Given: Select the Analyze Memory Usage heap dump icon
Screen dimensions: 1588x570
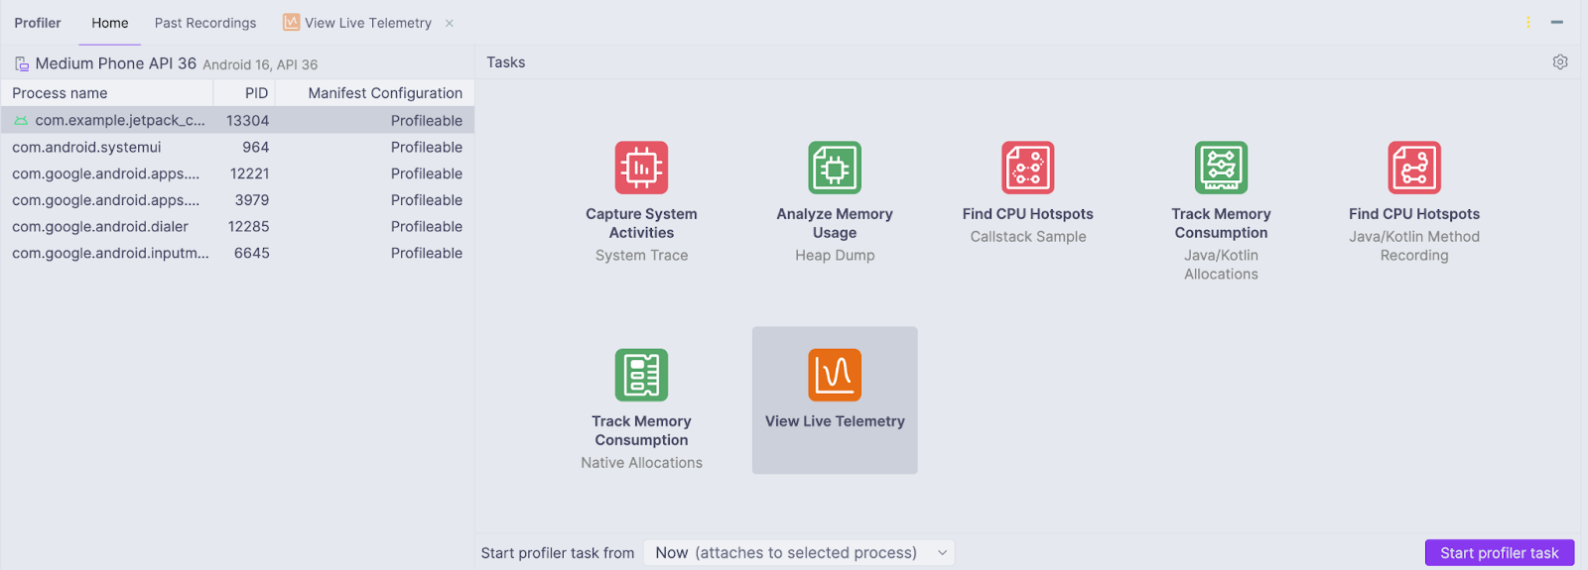Looking at the screenshot, I should tap(835, 168).
